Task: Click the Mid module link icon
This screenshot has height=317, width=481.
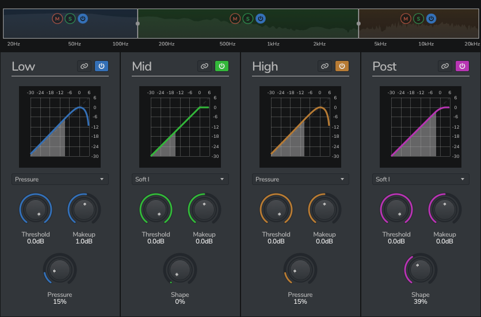Action: point(204,66)
